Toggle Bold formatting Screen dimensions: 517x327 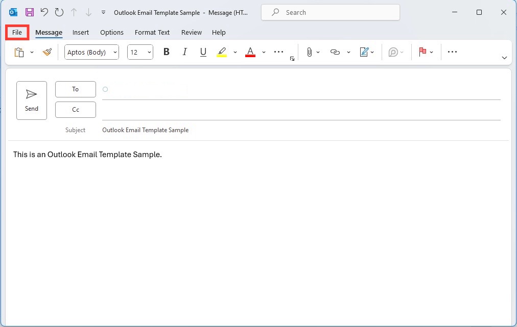[167, 52]
